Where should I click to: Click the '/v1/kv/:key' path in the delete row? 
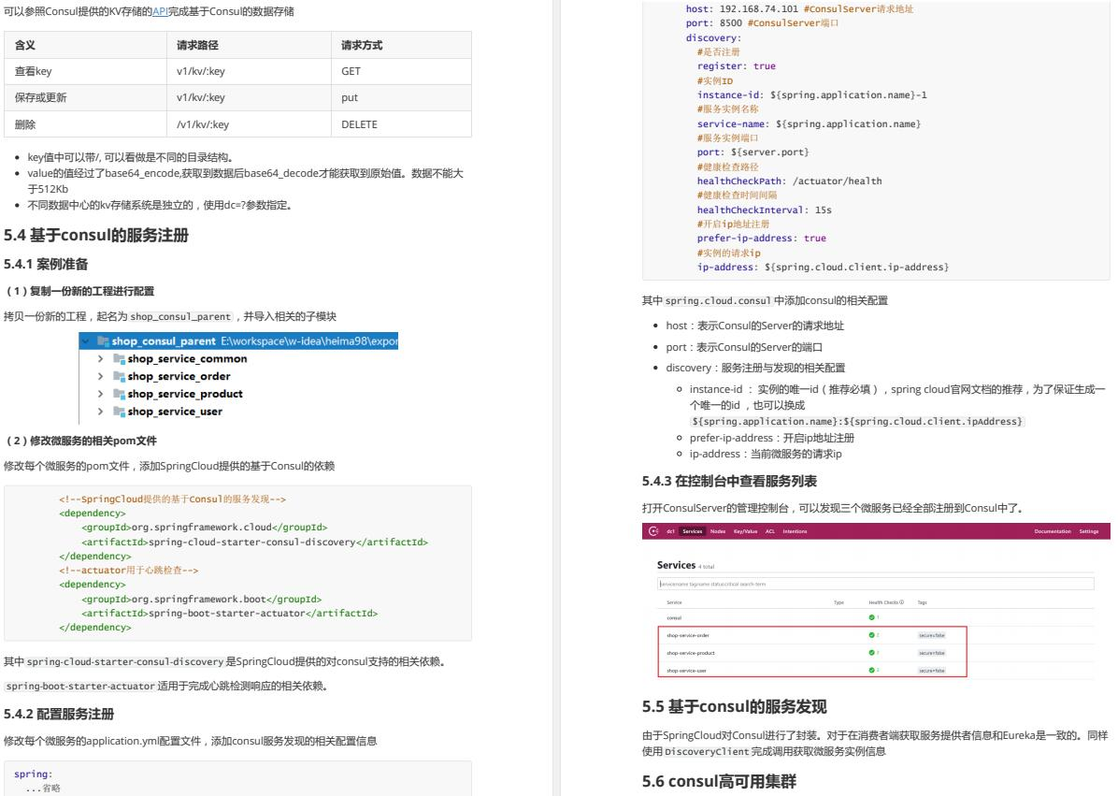click(203, 124)
